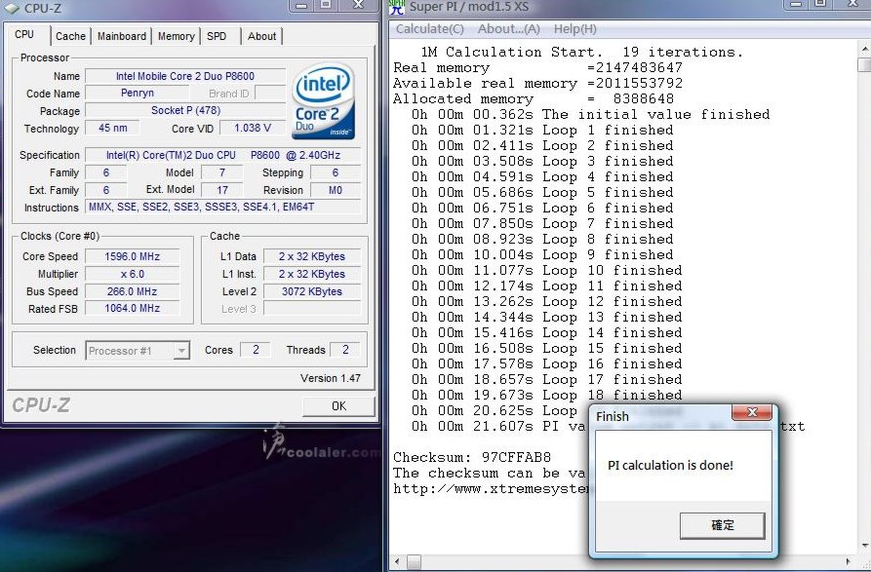This screenshot has width=871, height=572.
Task: Click the left arrow of horizontal scrollbar
Action: [x=397, y=562]
